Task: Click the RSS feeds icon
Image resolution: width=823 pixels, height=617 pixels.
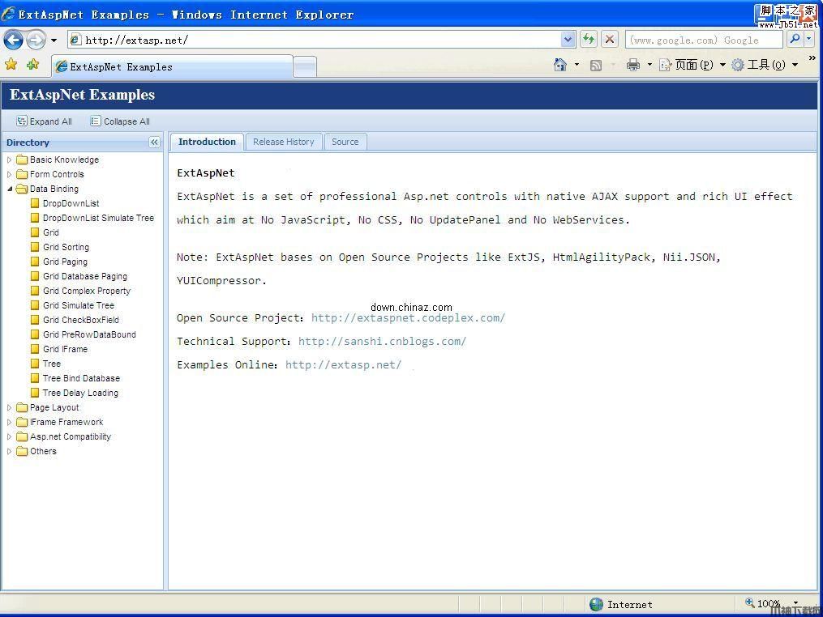Action: [596, 65]
